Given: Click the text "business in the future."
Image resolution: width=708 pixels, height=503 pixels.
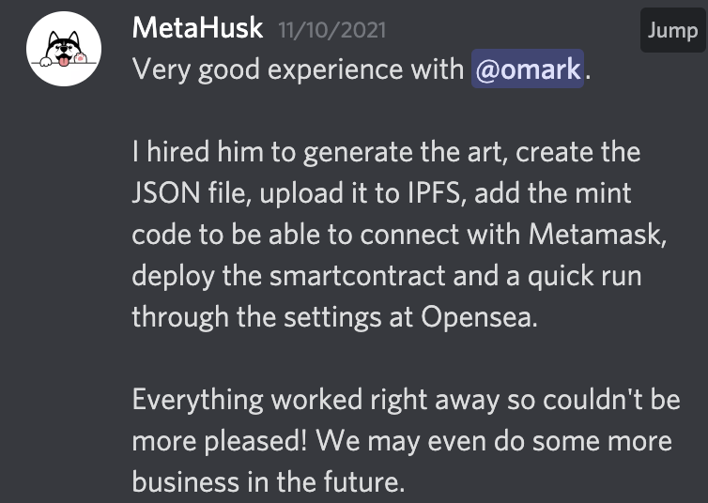Looking at the screenshot, I should coord(268,481).
